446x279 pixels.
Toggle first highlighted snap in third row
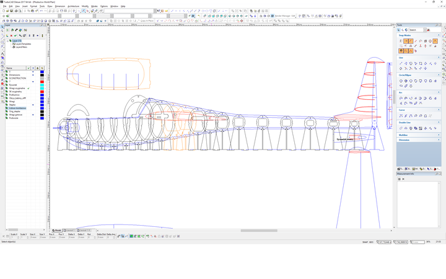[x=401, y=51]
